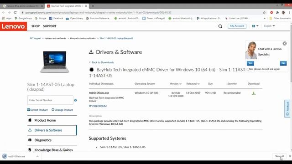Click the browser address bar URL
The height and width of the screenshot is (164, 292).
coord(98,12)
